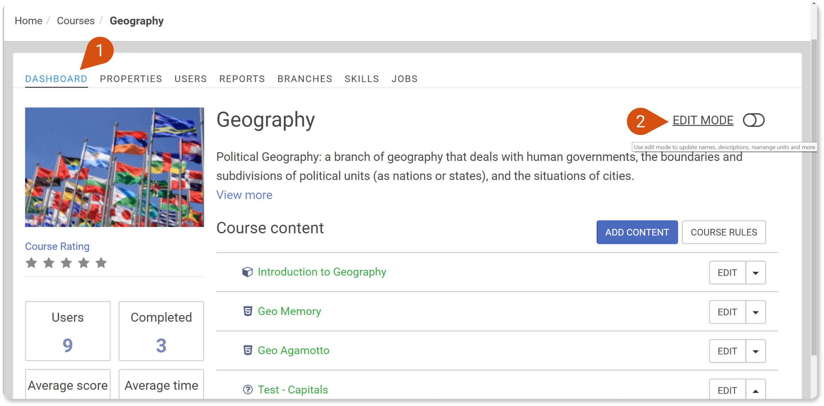Open dropdown next to Geo Agamotto Edit
The height and width of the screenshot is (406, 824).
pos(756,351)
